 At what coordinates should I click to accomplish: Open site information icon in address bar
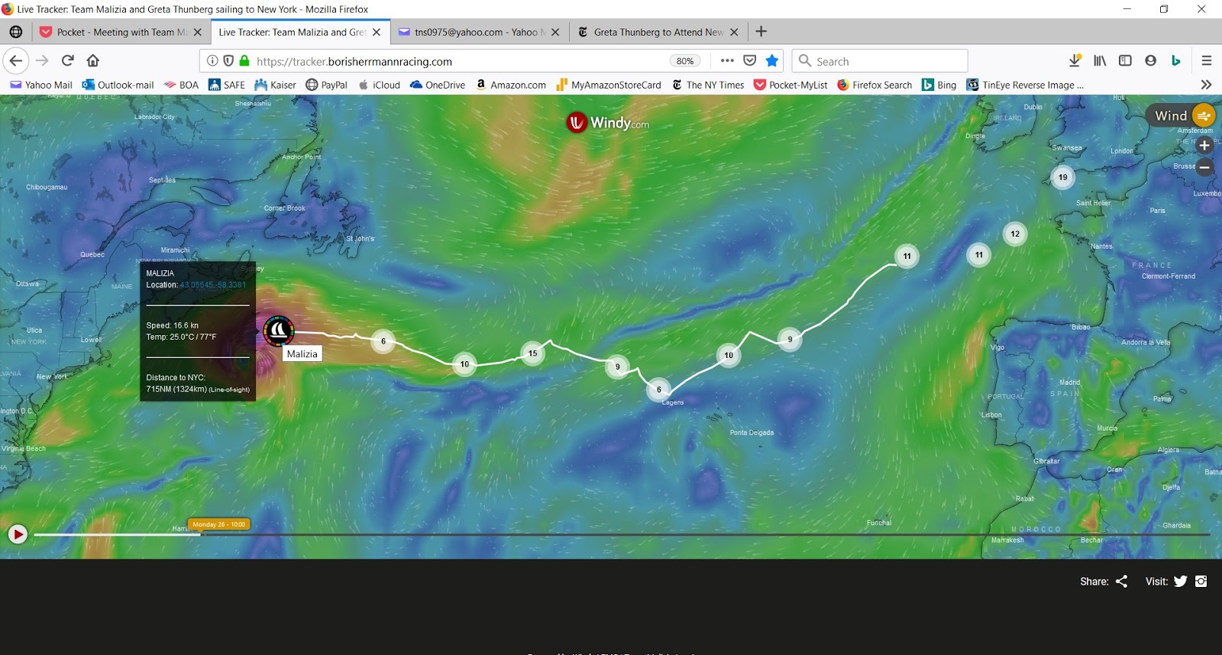tap(212, 61)
